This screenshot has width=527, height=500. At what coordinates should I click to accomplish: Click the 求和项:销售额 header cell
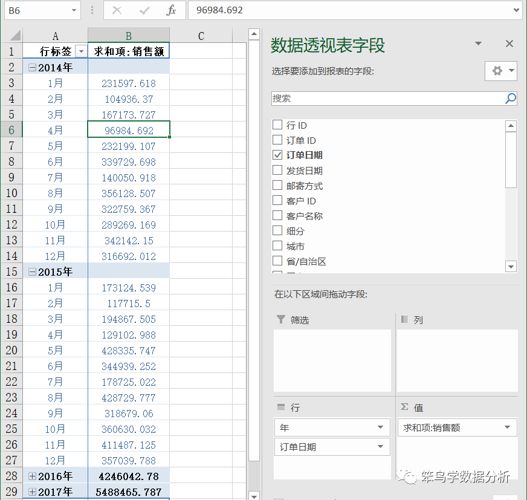tap(129, 51)
